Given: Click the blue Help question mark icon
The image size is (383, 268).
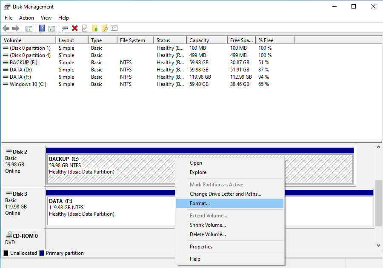Looking at the screenshot, I should click(x=42, y=29).
